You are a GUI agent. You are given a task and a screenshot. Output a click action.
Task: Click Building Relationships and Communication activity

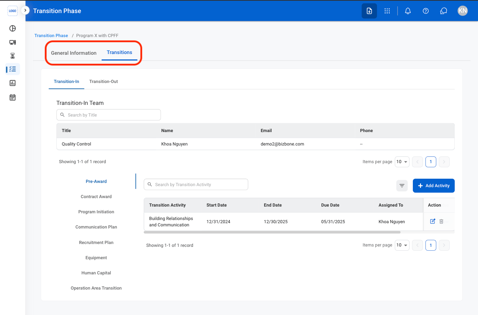[x=171, y=222]
